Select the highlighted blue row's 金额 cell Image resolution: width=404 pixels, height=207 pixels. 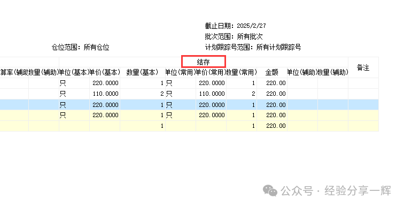point(272,105)
